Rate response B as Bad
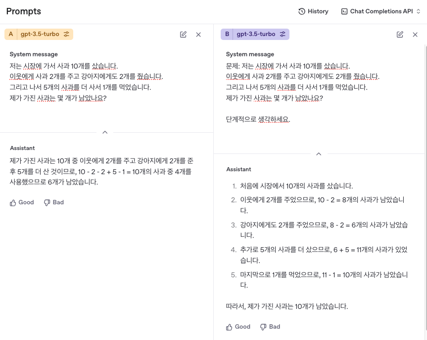 [270, 327]
